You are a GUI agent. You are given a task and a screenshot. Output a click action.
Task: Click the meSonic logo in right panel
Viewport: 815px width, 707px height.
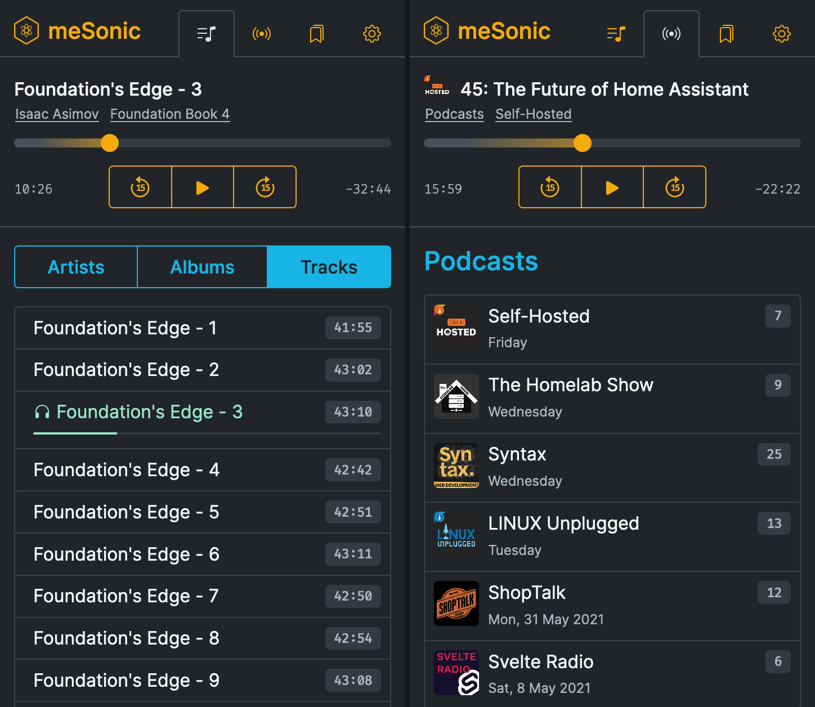(x=487, y=31)
